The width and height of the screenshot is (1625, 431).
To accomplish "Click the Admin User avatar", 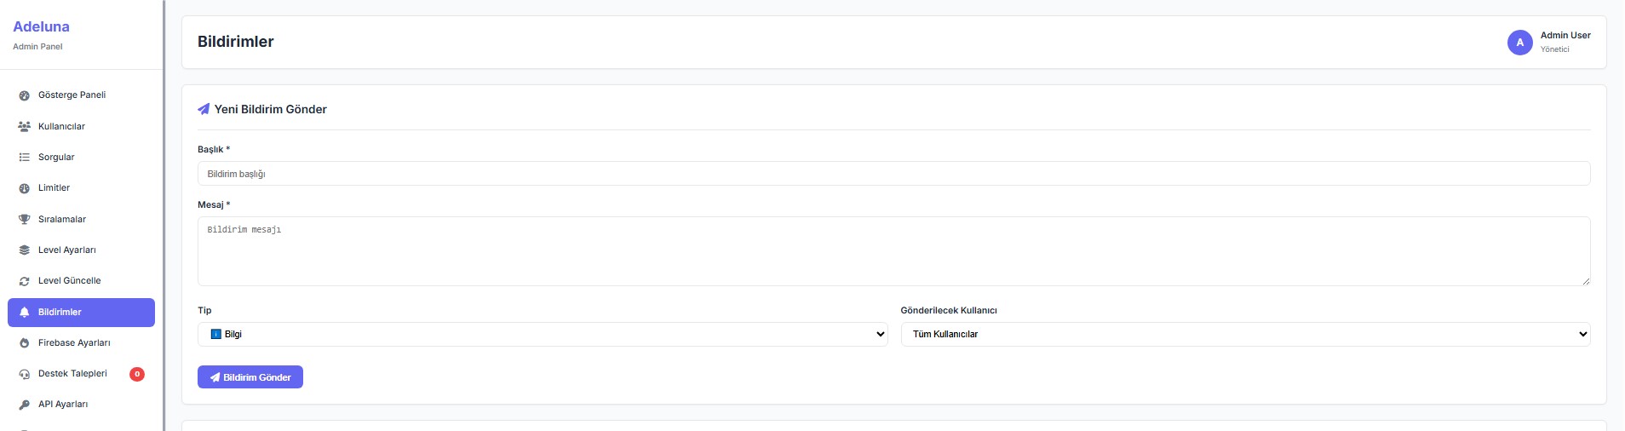I will 1519,43.
